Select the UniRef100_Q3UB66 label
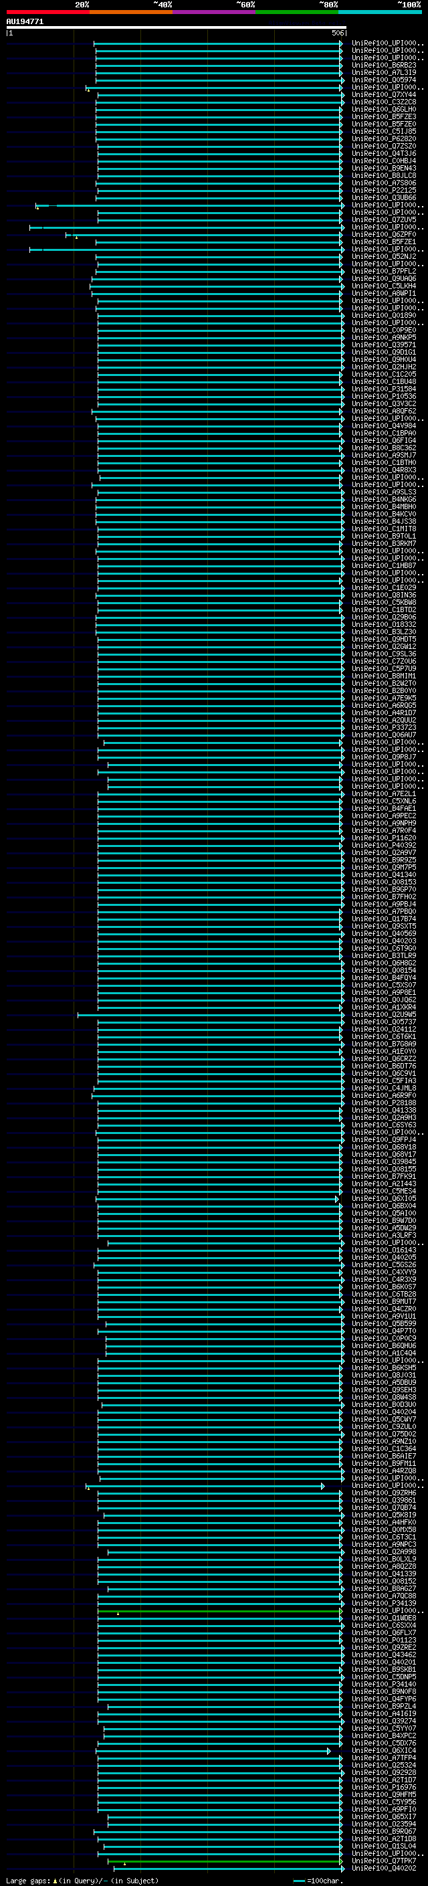This screenshot has height=1886, width=428. tap(384, 197)
